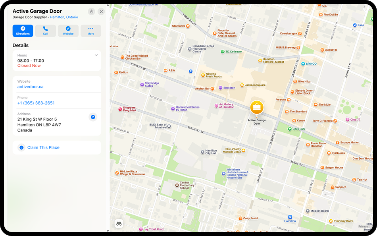
Task: Select the Piano Piano Hamilton marker
Action: pos(308,145)
